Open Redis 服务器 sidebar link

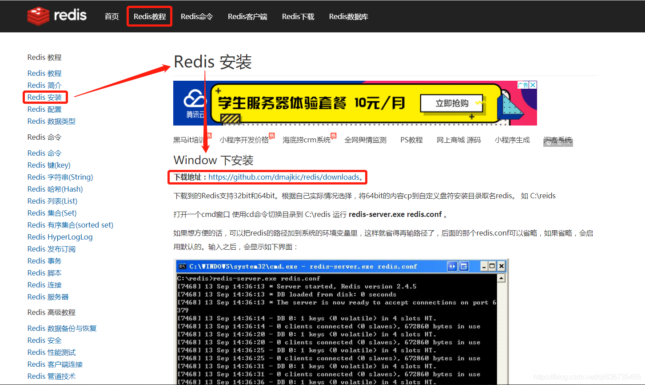[48, 297]
